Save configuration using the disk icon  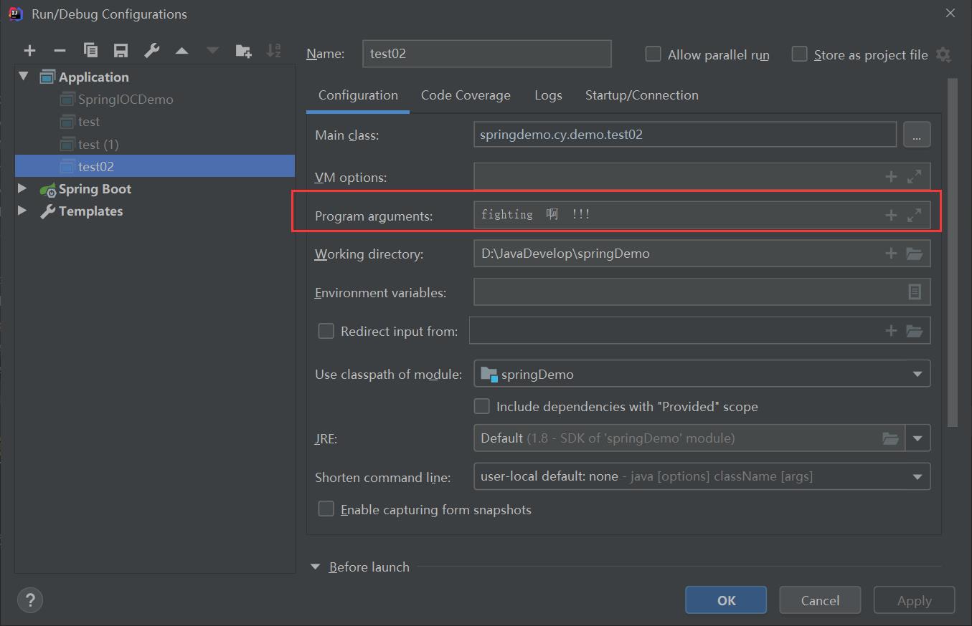point(121,50)
